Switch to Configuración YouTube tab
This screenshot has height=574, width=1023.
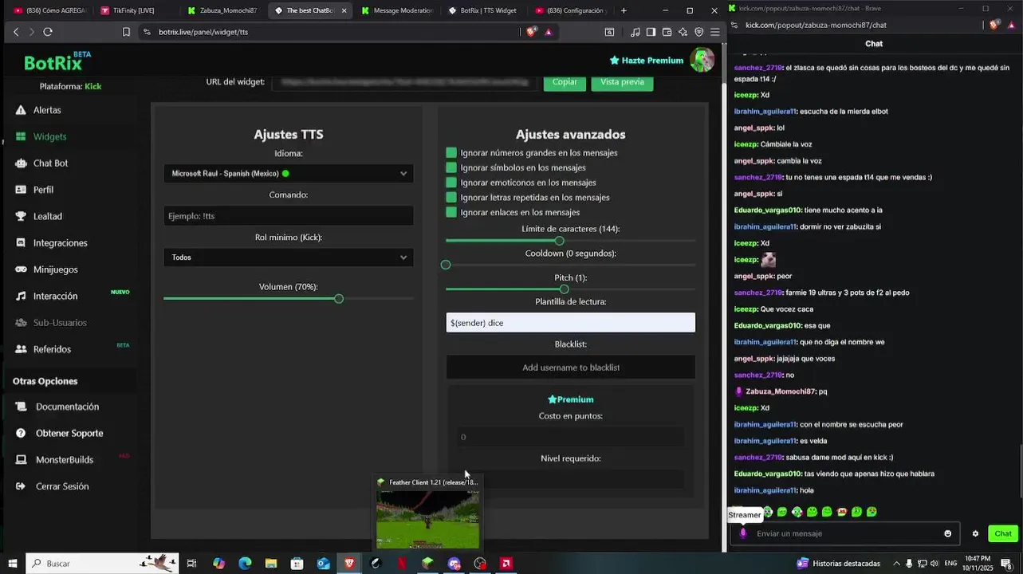(570, 10)
